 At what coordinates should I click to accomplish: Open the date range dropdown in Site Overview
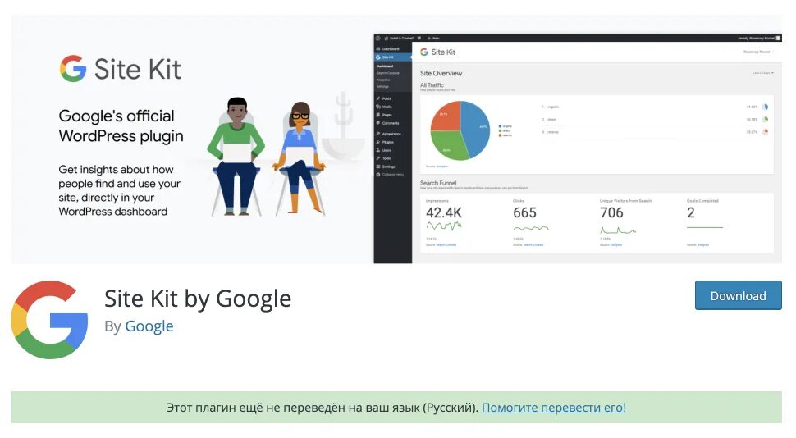click(763, 73)
